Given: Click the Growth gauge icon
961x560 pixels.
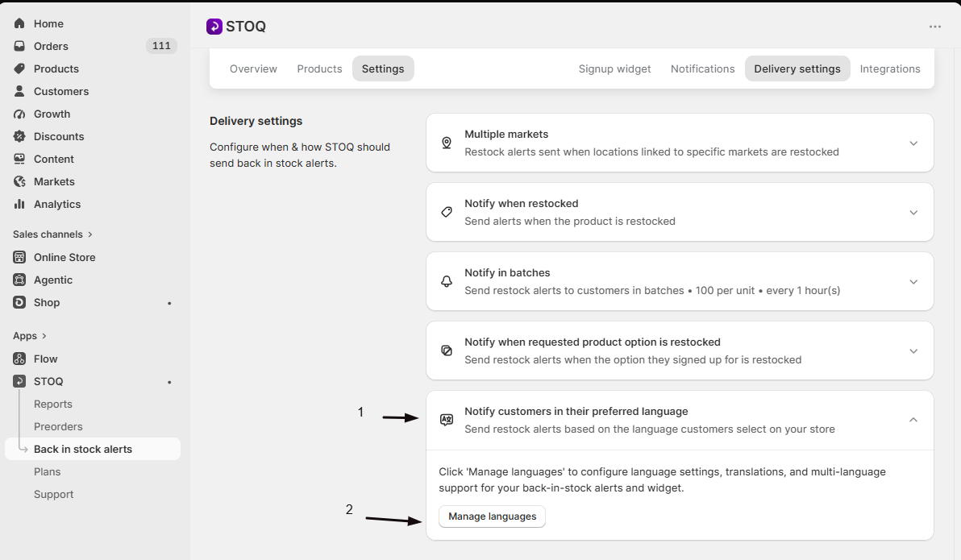Looking at the screenshot, I should point(19,114).
